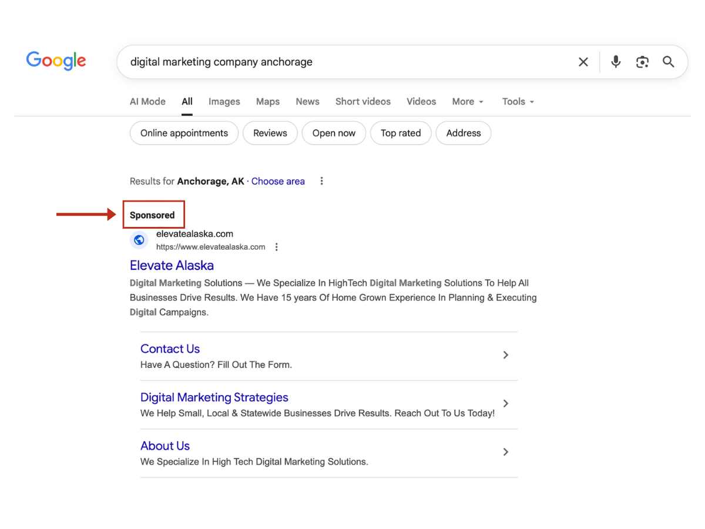This screenshot has height=529, width=705.
Task: Click "We Specialize In High Tech Digital Marketing Solutions." text
Action: 254,461
